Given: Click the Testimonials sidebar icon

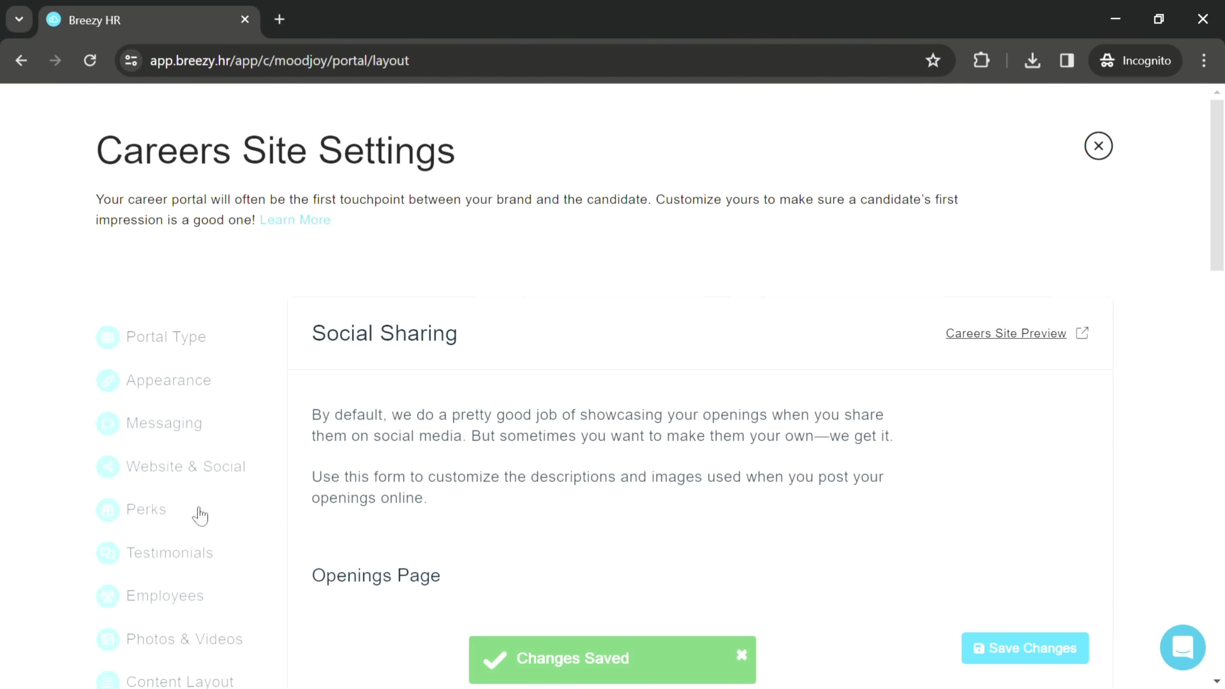Looking at the screenshot, I should [x=108, y=553].
